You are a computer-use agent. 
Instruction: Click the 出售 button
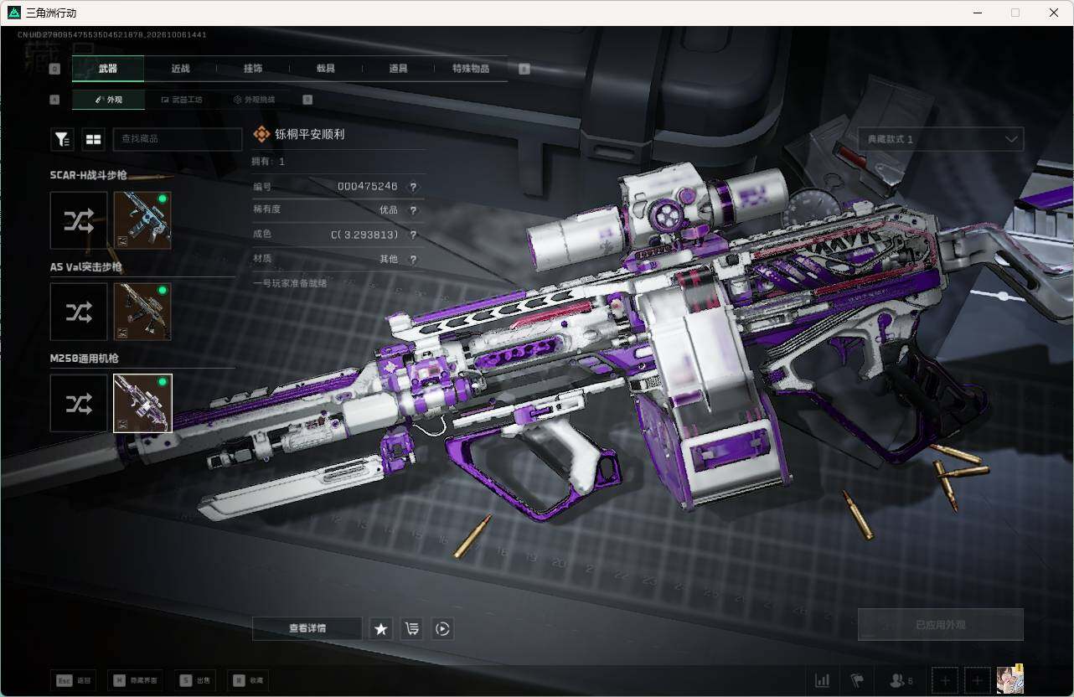pos(195,680)
